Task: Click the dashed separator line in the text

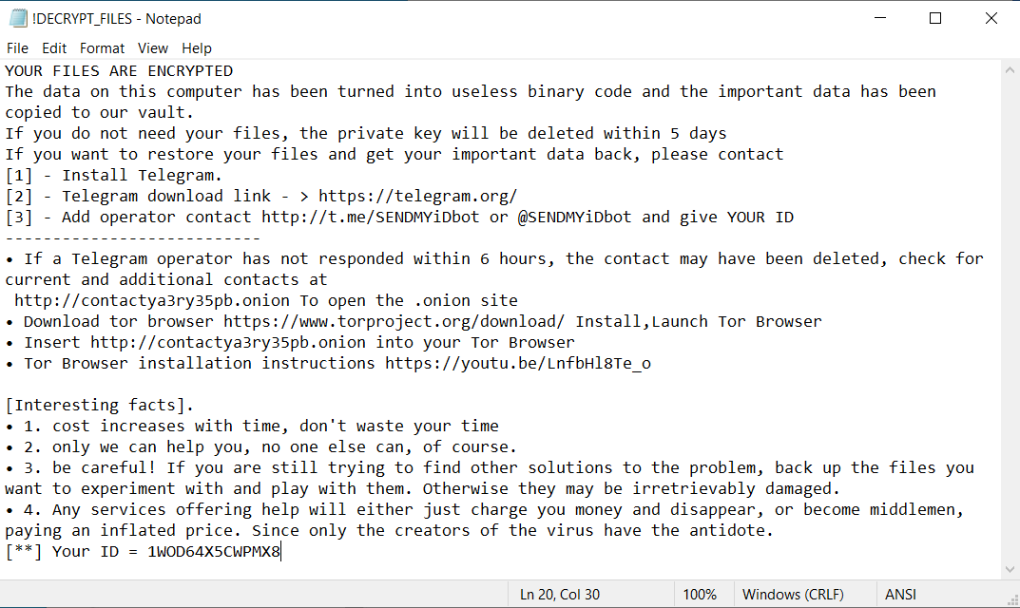Action: tap(133, 238)
